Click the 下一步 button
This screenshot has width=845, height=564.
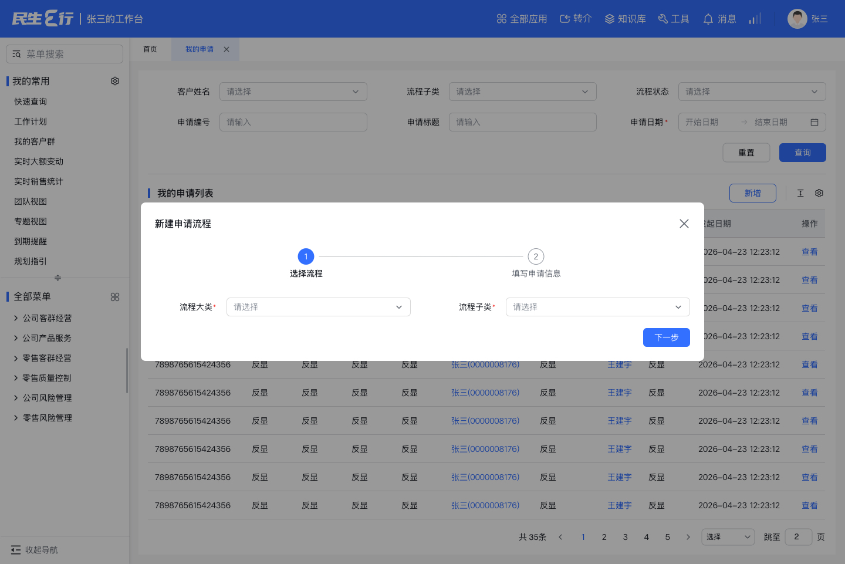667,337
